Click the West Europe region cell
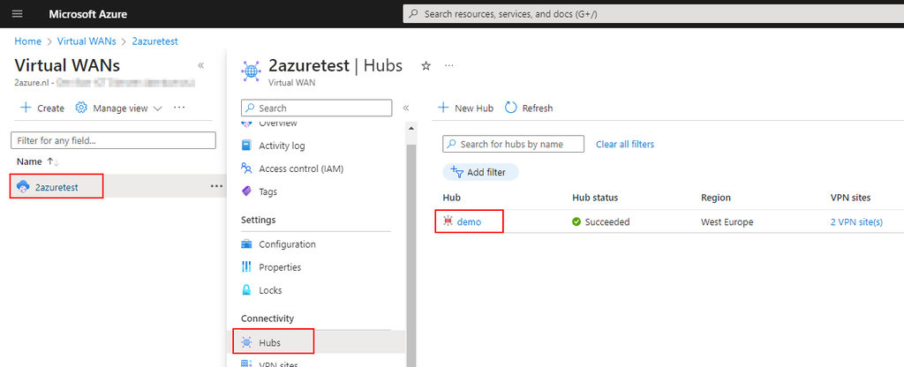Image resolution: width=904 pixels, height=367 pixels. tap(727, 221)
